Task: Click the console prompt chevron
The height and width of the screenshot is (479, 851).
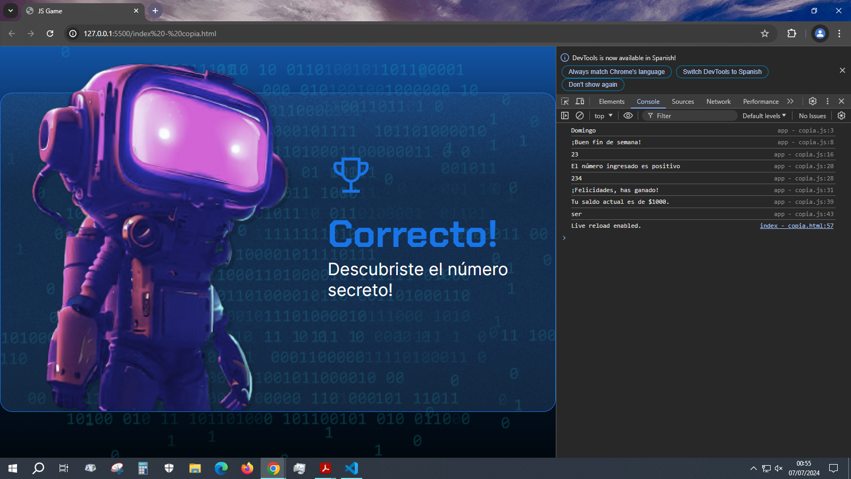Action: coord(564,238)
